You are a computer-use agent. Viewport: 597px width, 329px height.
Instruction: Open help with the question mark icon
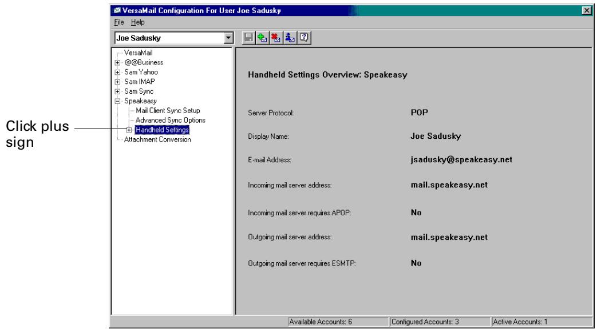tap(303, 38)
